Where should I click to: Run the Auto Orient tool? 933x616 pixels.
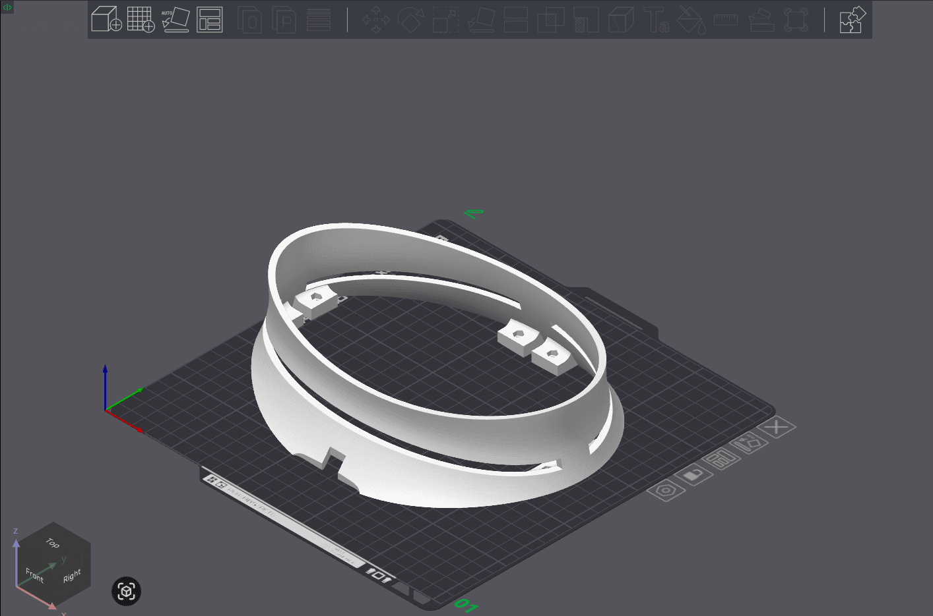[x=176, y=20]
